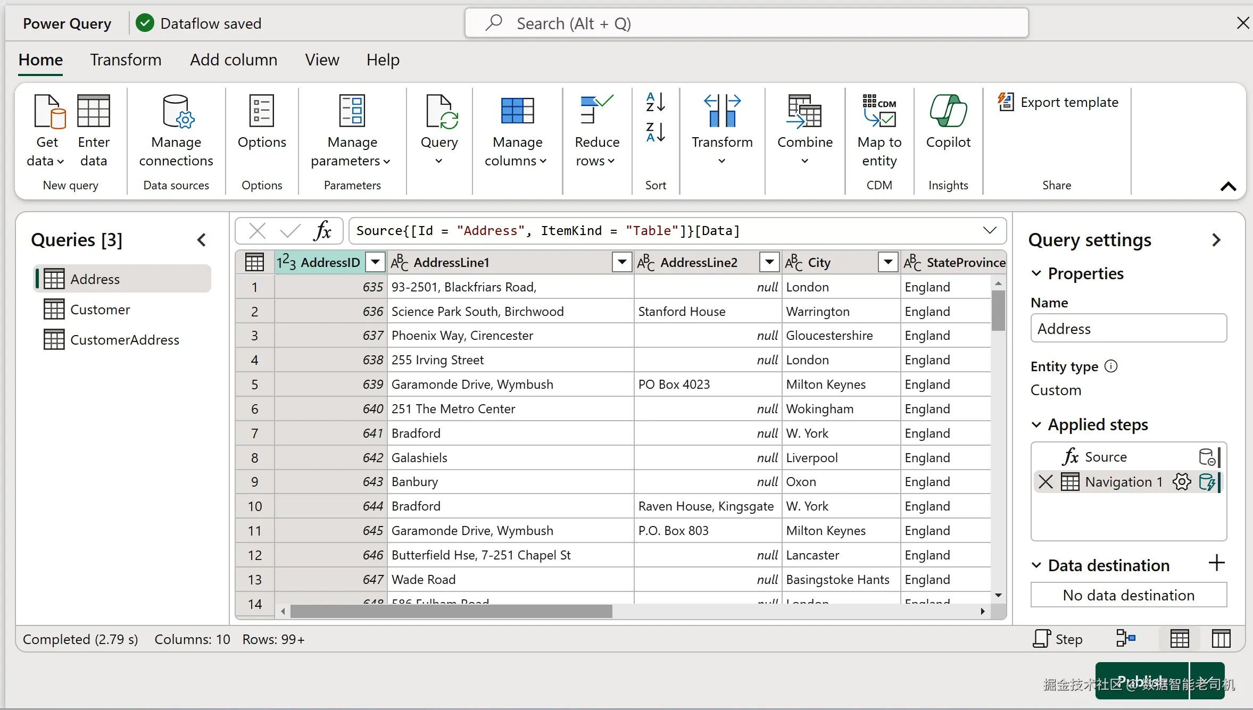Image resolution: width=1253 pixels, height=710 pixels.
Task: Open the Transform tab
Action: 126,60
